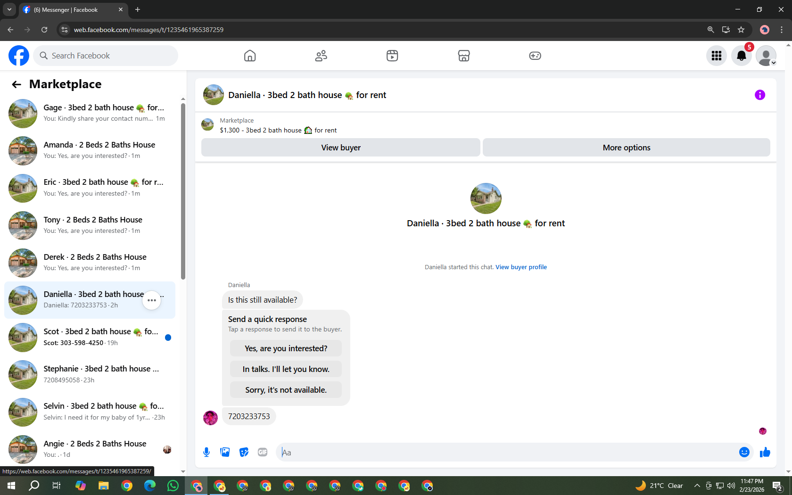Image resolution: width=792 pixels, height=495 pixels.
Task: Open the Marketplace store icon
Action: [x=464, y=56]
